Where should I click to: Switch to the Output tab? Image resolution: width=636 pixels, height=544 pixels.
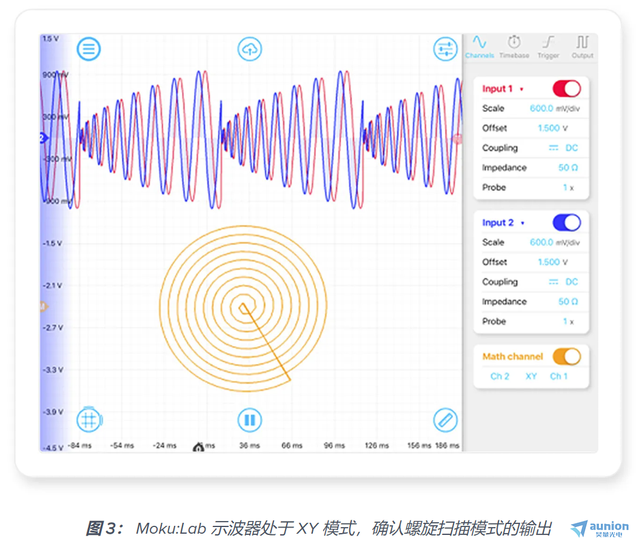583,47
